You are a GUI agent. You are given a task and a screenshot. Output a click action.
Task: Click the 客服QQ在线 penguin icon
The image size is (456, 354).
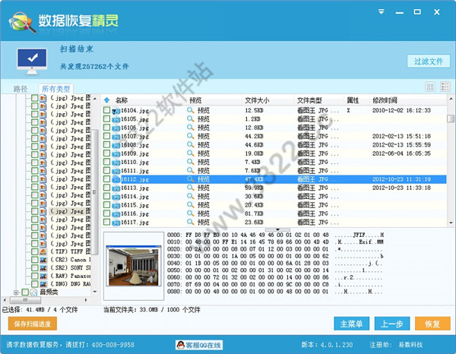pos(183,345)
